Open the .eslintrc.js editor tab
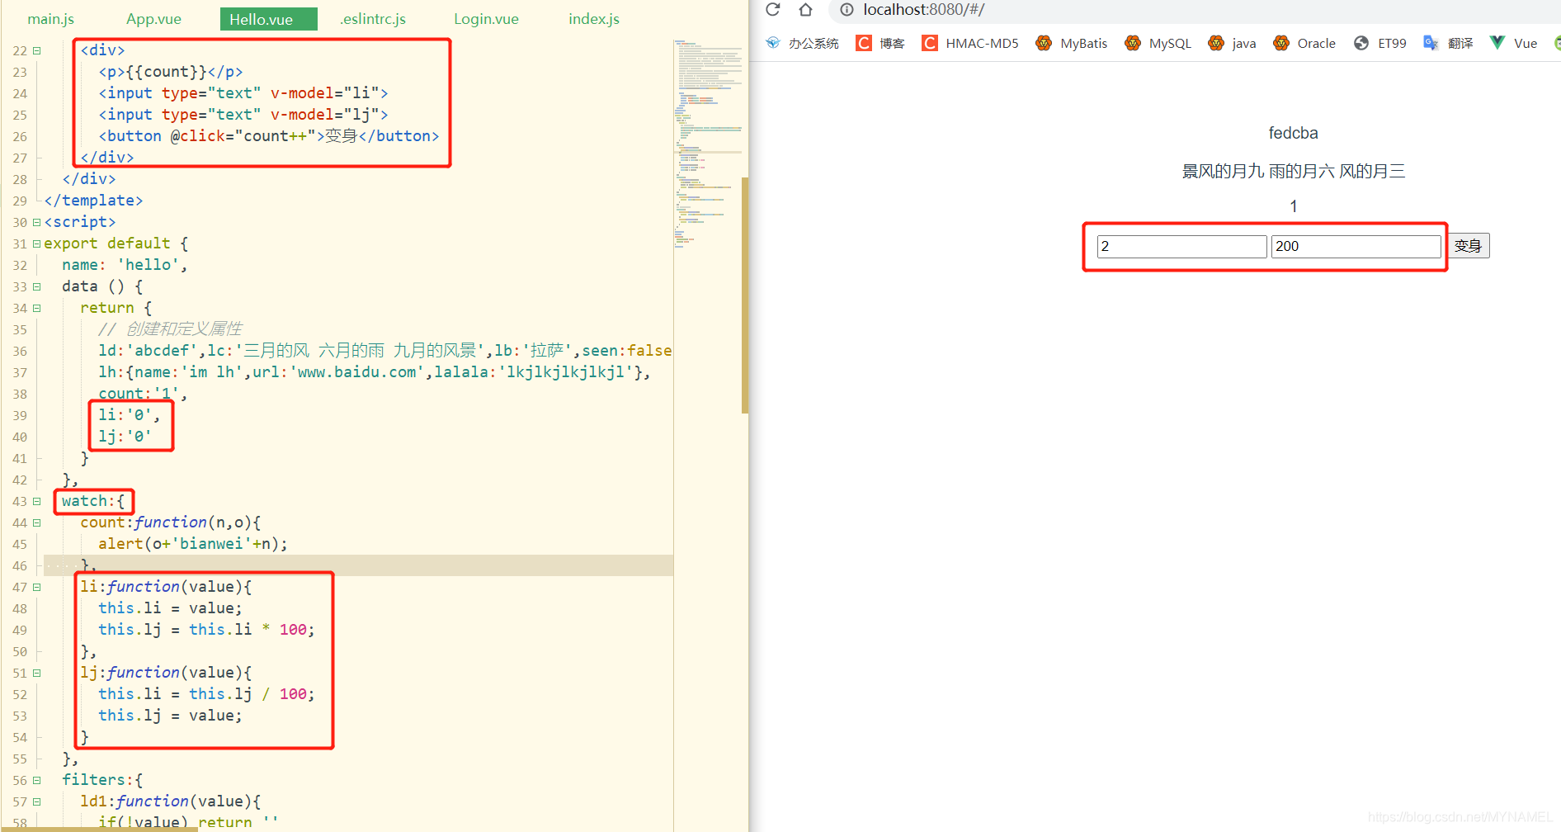This screenshot has height=832, width=1561. [373, 19]
